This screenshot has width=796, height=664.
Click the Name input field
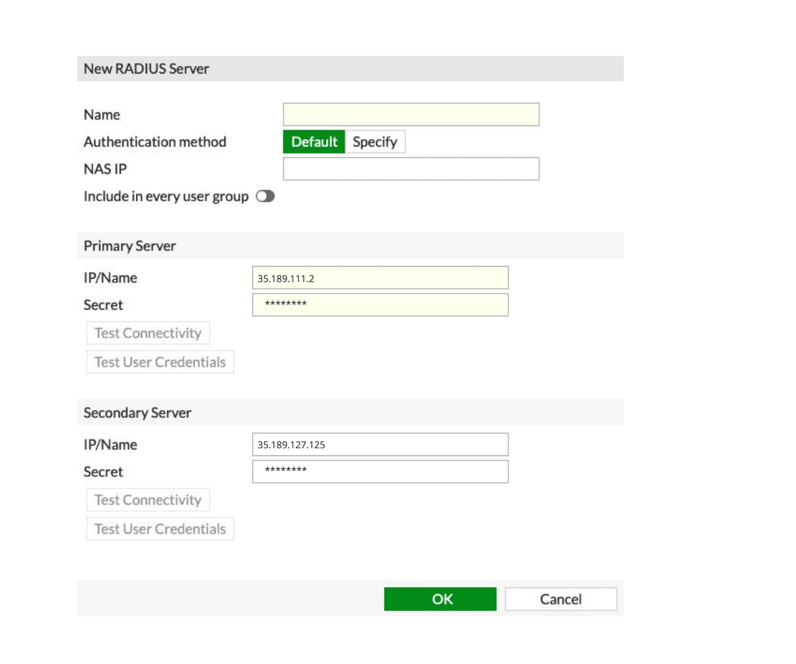pyautogui.click(x=411, y=115)
